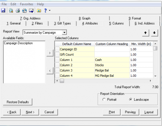Viewport: 162px width, 126px height.
Task: Switch to the 1: General tab
Action: (x=14, y=23)
